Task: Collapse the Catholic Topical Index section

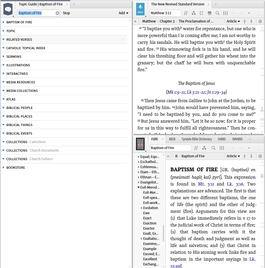Action: pyautogui.click(x=3, y=48)
